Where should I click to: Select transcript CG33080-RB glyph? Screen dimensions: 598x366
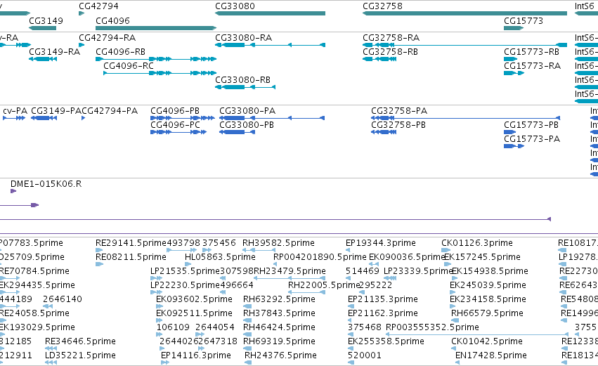click(245, 87)
